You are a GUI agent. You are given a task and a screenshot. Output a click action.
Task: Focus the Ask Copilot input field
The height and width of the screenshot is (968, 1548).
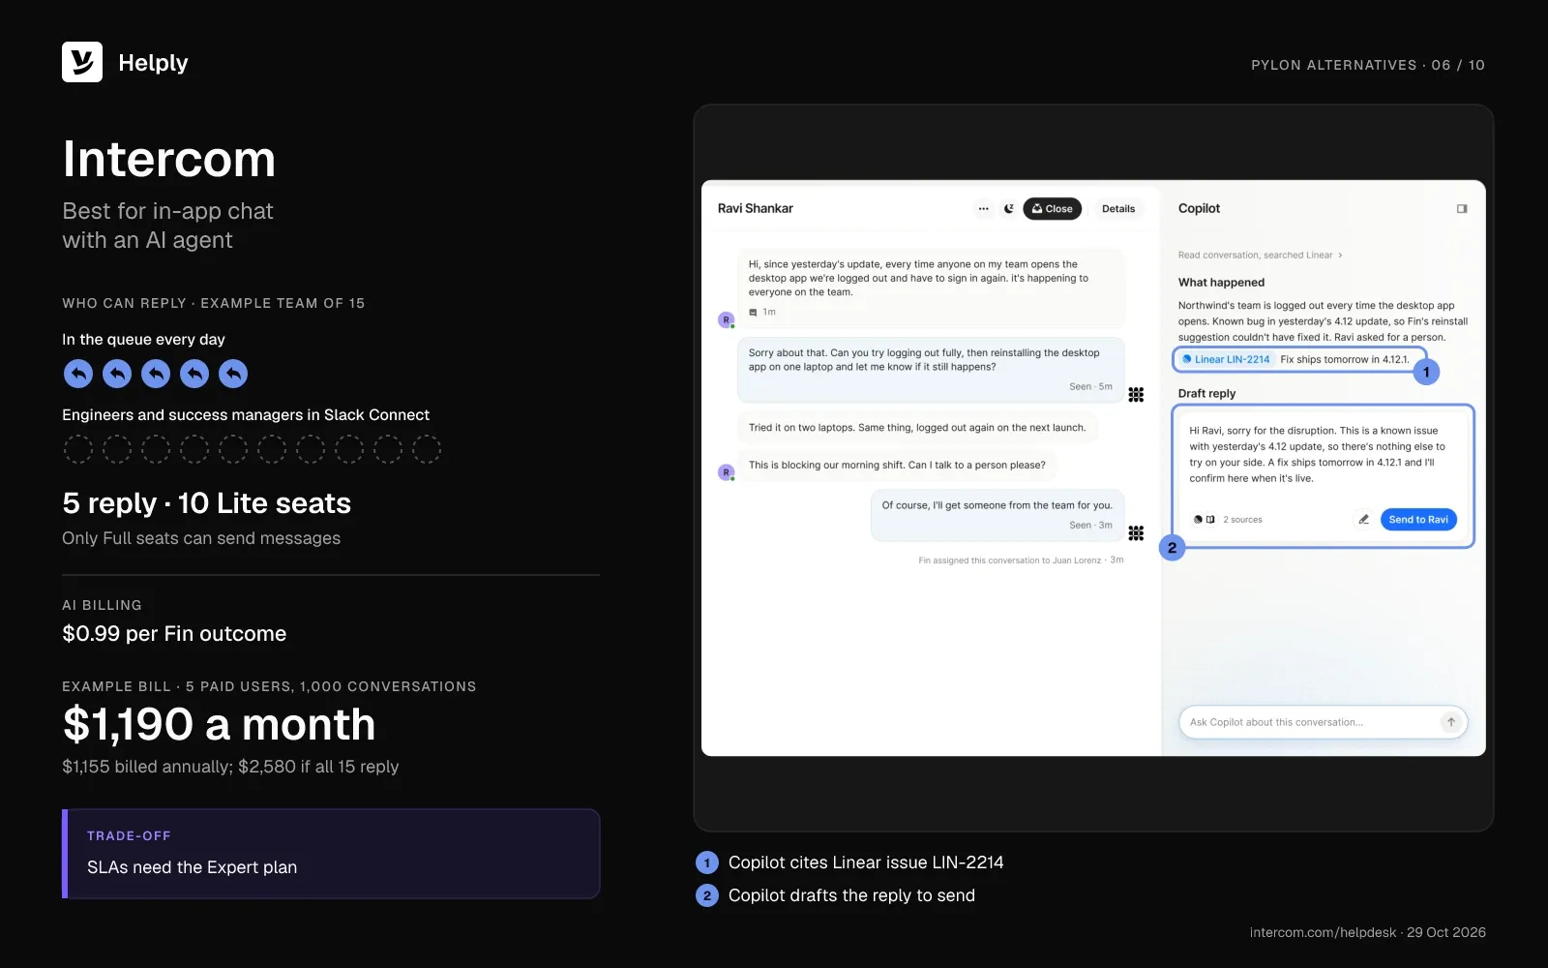1323,722
